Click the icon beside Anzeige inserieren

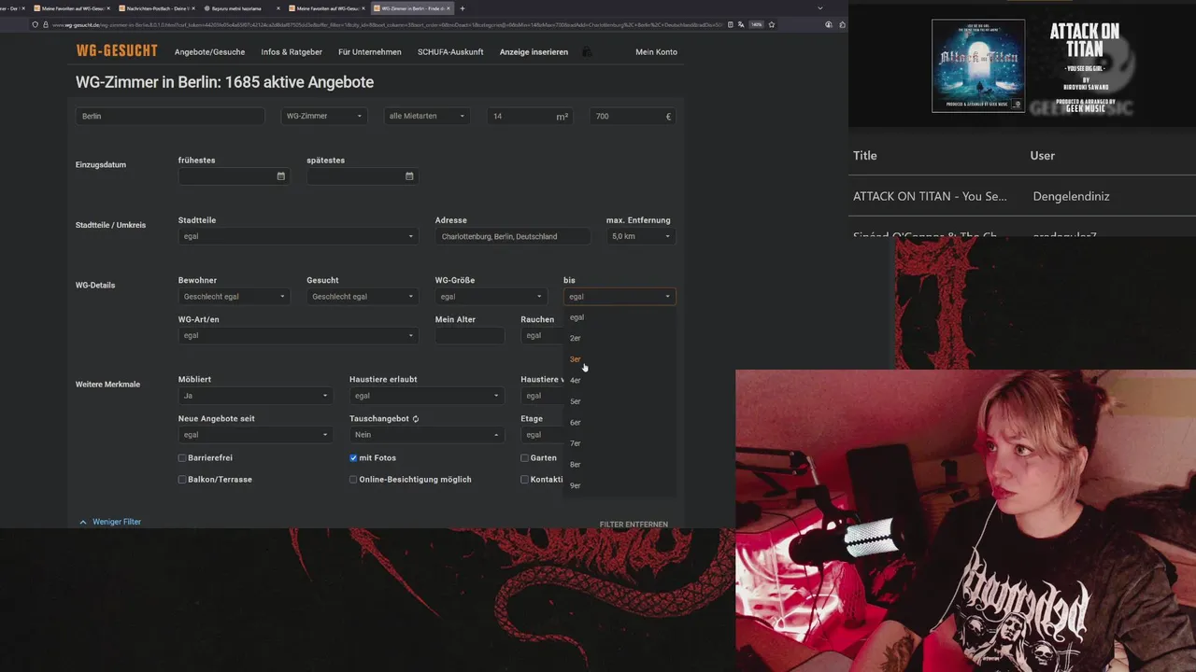pos(587,52)
